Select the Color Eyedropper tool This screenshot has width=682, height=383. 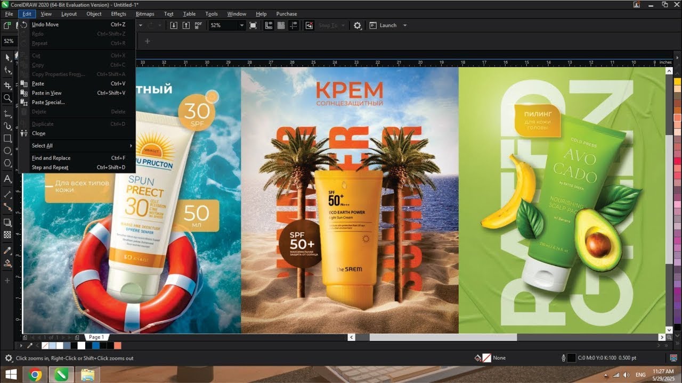7,251
